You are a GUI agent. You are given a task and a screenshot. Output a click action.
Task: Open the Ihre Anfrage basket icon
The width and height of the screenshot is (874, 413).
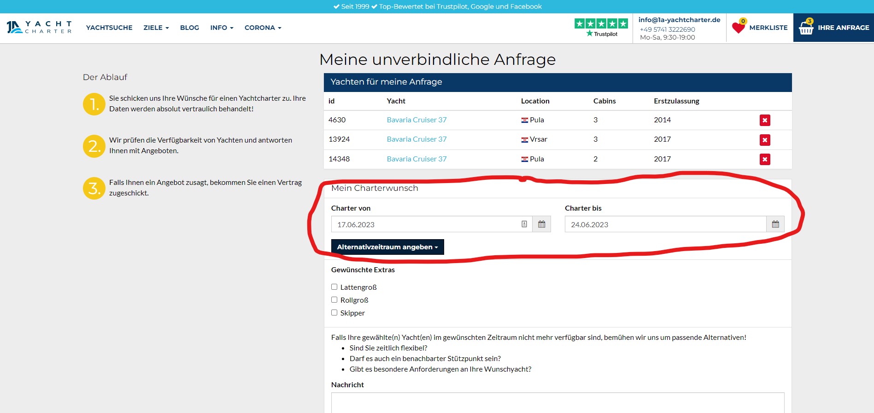click(806, 28)
